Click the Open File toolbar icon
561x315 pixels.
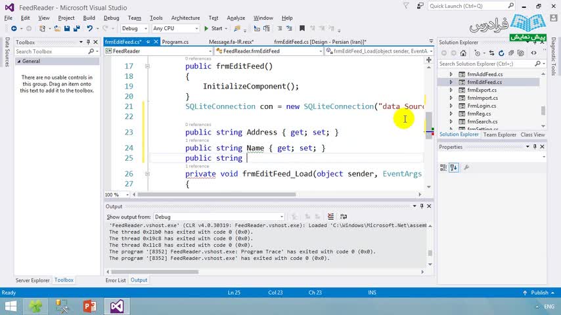[x=57, y=28]
